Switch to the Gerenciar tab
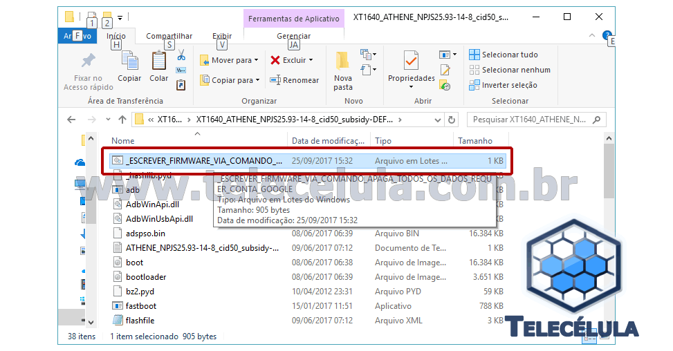Viewport: 673px width, 351px height. [293, 36]
